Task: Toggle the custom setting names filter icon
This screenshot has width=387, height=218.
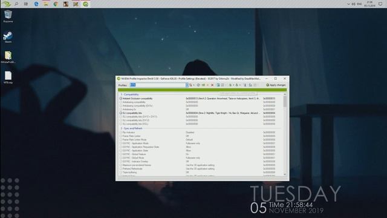Action: coord(245,85)
